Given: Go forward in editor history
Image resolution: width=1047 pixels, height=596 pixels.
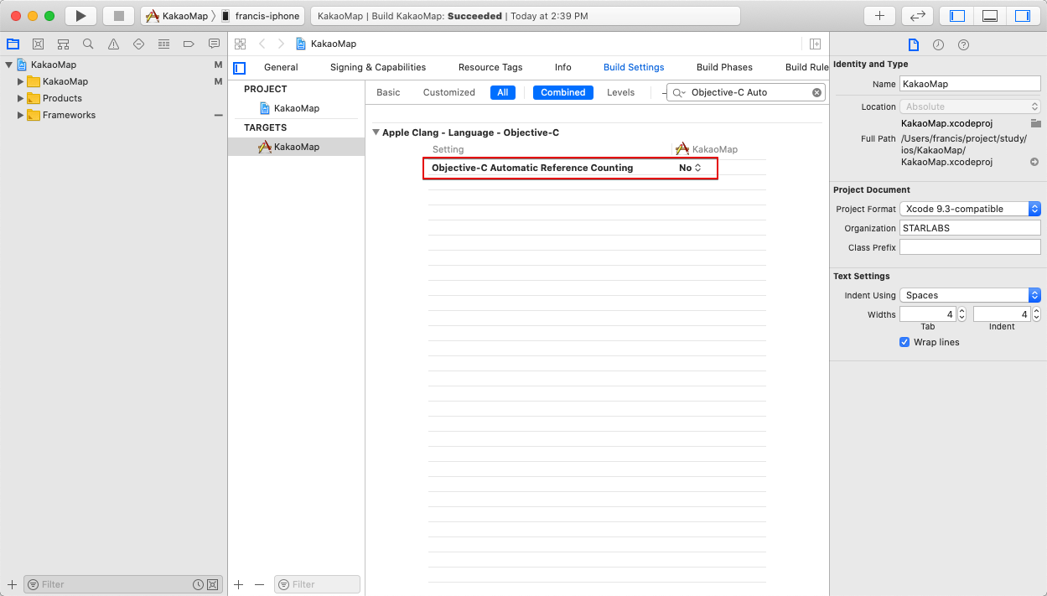Looking at the screenshot, I should (x=281, y=44).
